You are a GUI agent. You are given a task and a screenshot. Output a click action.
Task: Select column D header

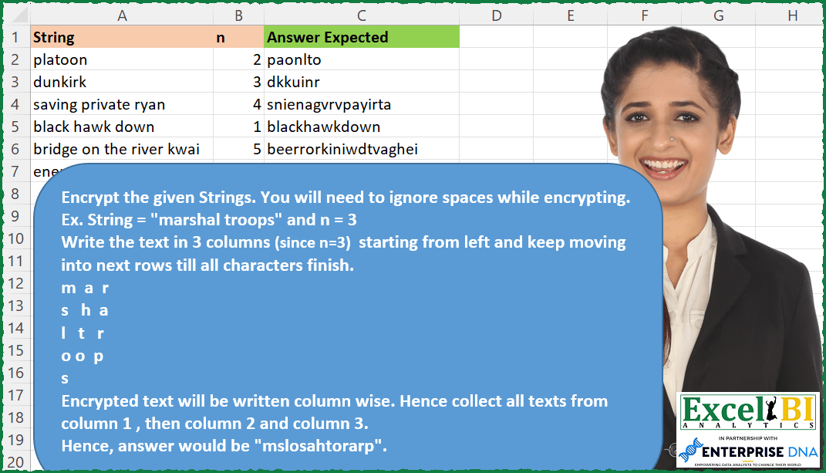pyautogui.click(x=496, y=15)
